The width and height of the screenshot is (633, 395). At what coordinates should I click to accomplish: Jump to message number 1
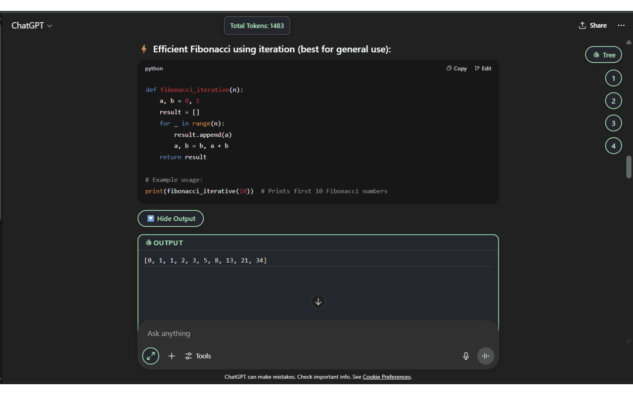(x=613, y=78)
